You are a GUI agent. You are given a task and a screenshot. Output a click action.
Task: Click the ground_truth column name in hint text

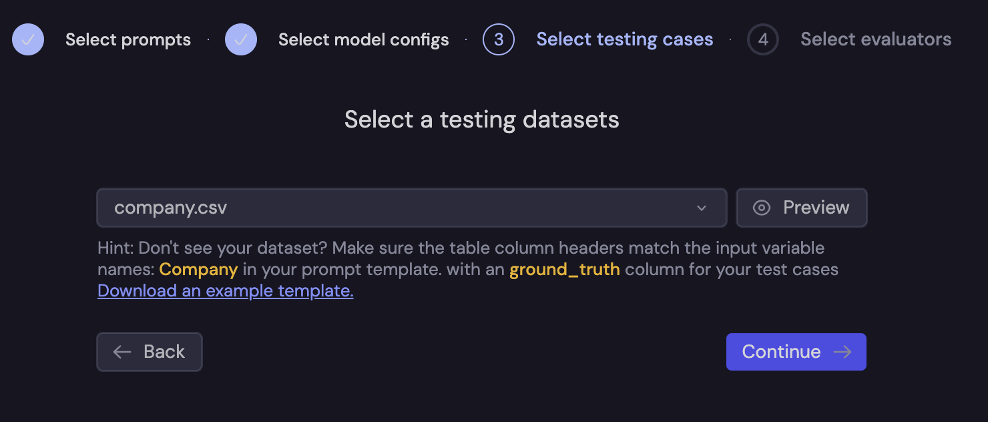pos(564,269)
